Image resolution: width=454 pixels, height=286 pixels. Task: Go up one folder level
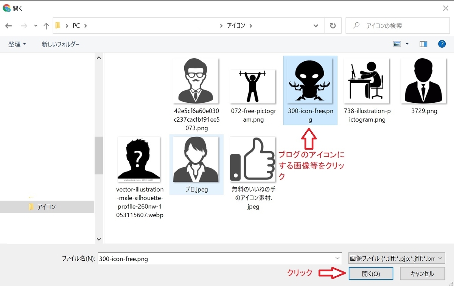click(x=46, y=25)
